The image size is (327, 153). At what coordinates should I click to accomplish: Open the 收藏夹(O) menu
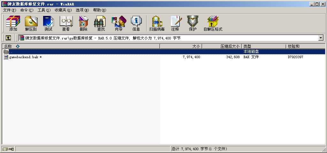pyautogui.click(x=63, y=10)
